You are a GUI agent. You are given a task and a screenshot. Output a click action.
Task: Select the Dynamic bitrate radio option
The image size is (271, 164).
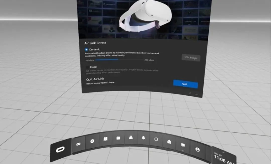(x=86, y=50)
